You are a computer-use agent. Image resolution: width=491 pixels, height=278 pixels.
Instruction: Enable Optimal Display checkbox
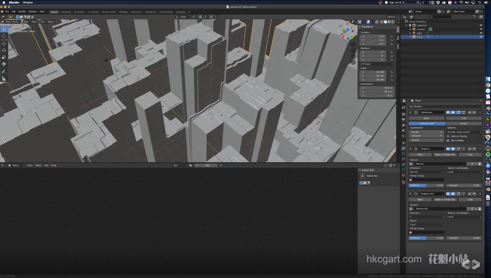(448, 136)
